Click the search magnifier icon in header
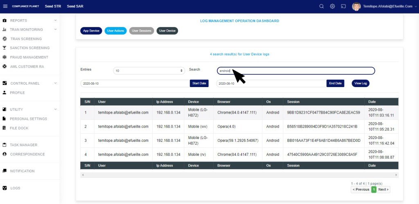The image size is (419, 204). pos(321,6)
